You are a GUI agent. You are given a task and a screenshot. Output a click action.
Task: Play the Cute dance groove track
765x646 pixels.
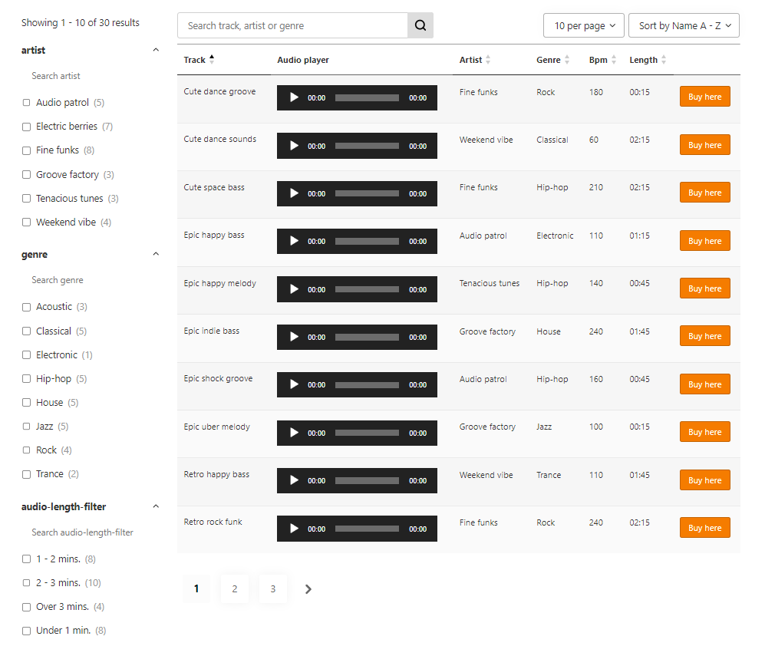tap(294, 97)
